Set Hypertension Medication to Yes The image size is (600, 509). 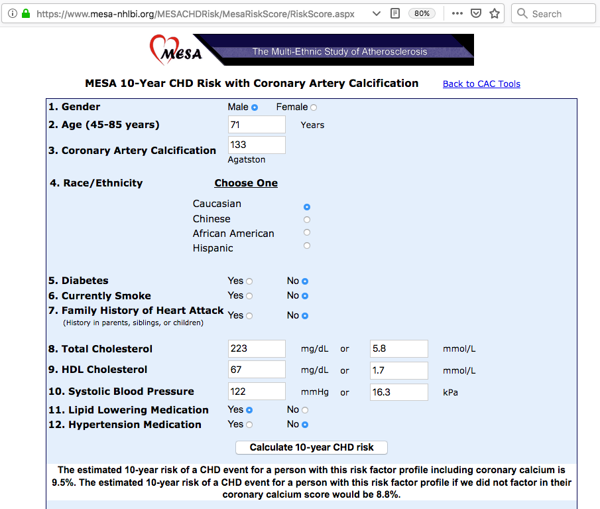tap(249, 425)
